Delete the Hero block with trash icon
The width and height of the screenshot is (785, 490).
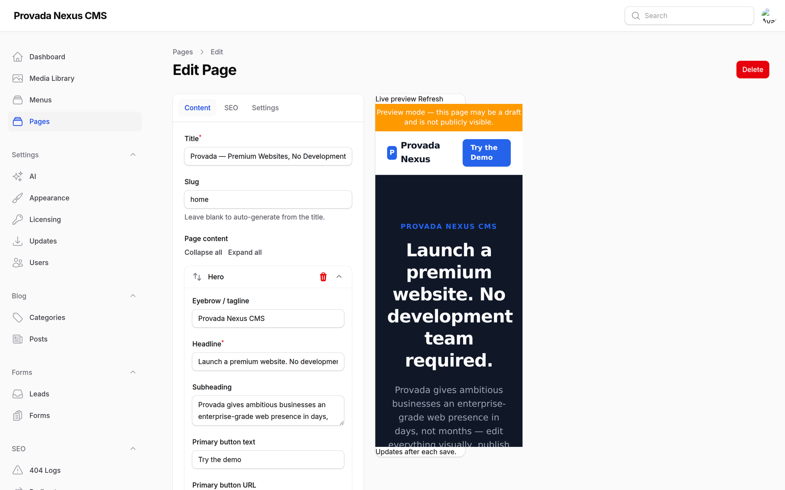(x=323, y=277)
